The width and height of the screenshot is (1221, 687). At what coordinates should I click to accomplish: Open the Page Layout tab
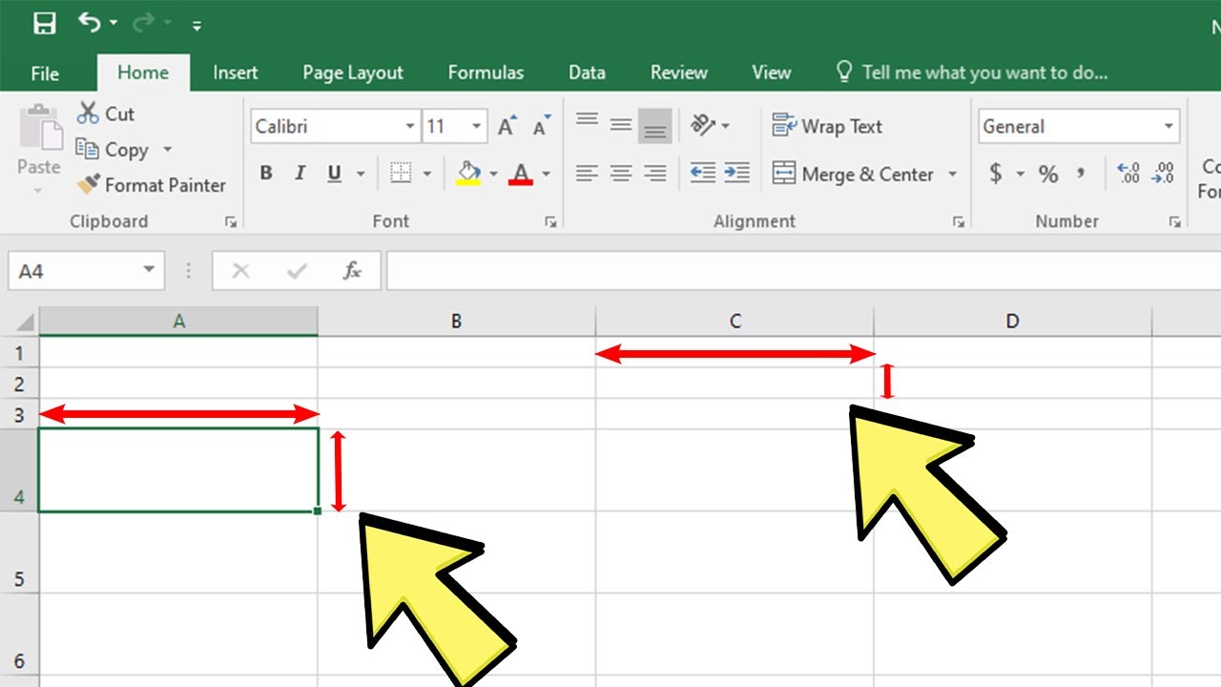(353, 73)
